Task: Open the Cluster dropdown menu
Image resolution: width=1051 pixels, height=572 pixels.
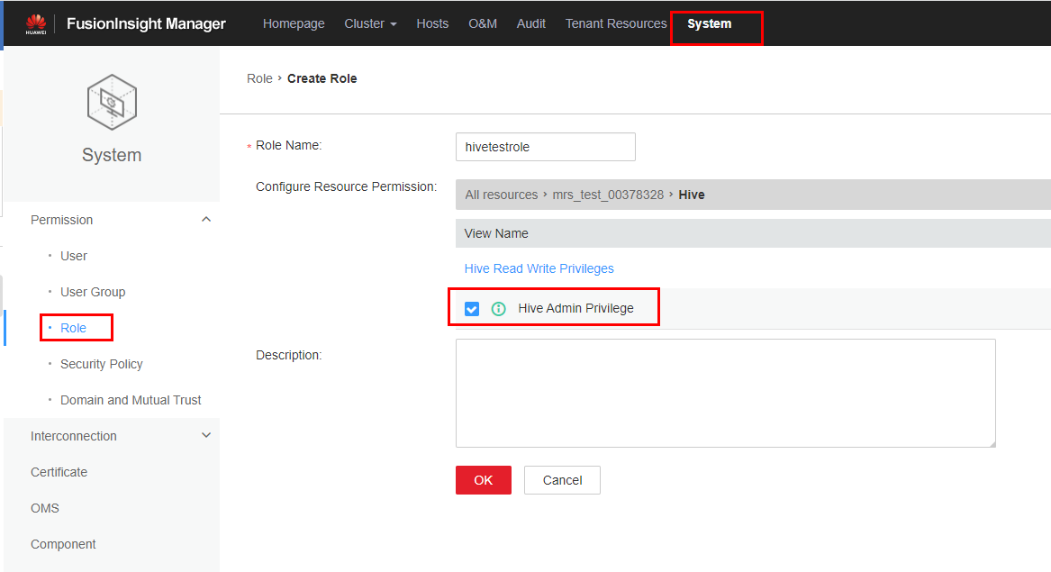Action: [370, 23]
